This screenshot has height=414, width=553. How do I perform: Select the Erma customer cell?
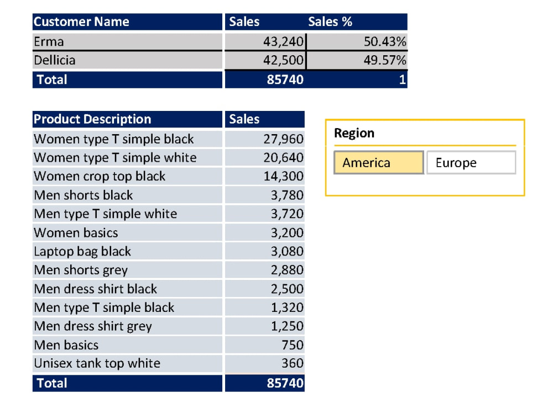click(x=127, y=41)
